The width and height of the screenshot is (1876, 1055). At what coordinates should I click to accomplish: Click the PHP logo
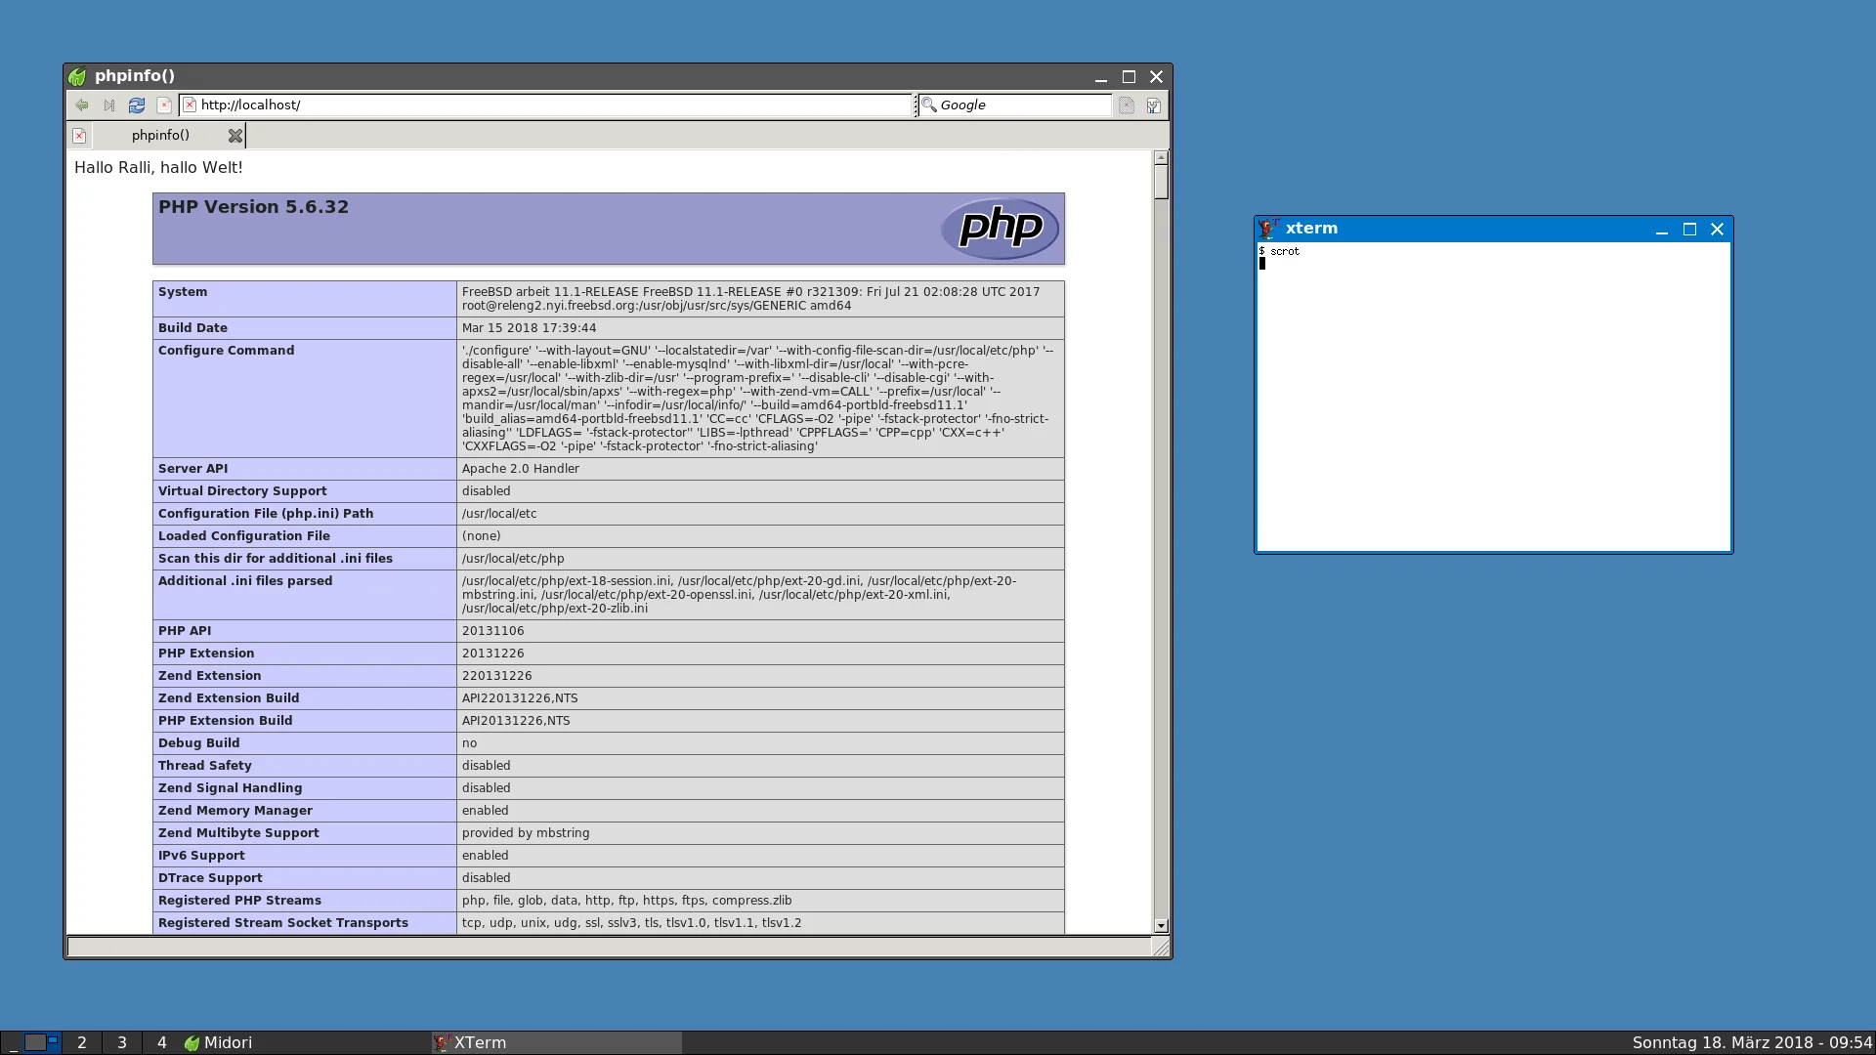pos(1000,229)
